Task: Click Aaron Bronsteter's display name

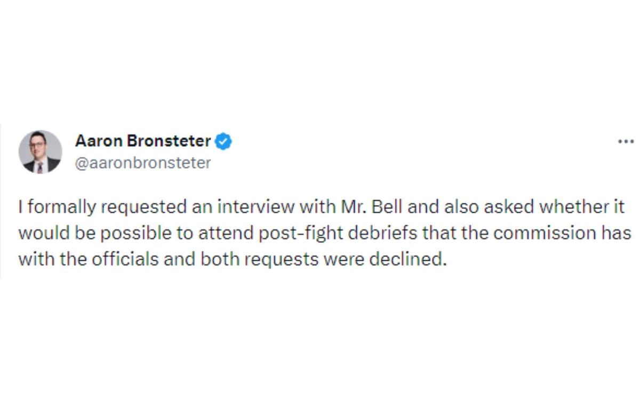Action: click(143, 141)
